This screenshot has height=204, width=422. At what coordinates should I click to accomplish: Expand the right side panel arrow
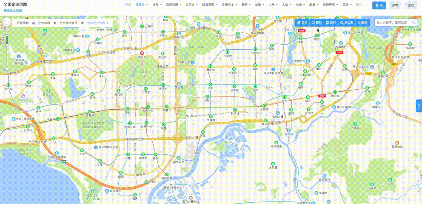coord(419,105)
